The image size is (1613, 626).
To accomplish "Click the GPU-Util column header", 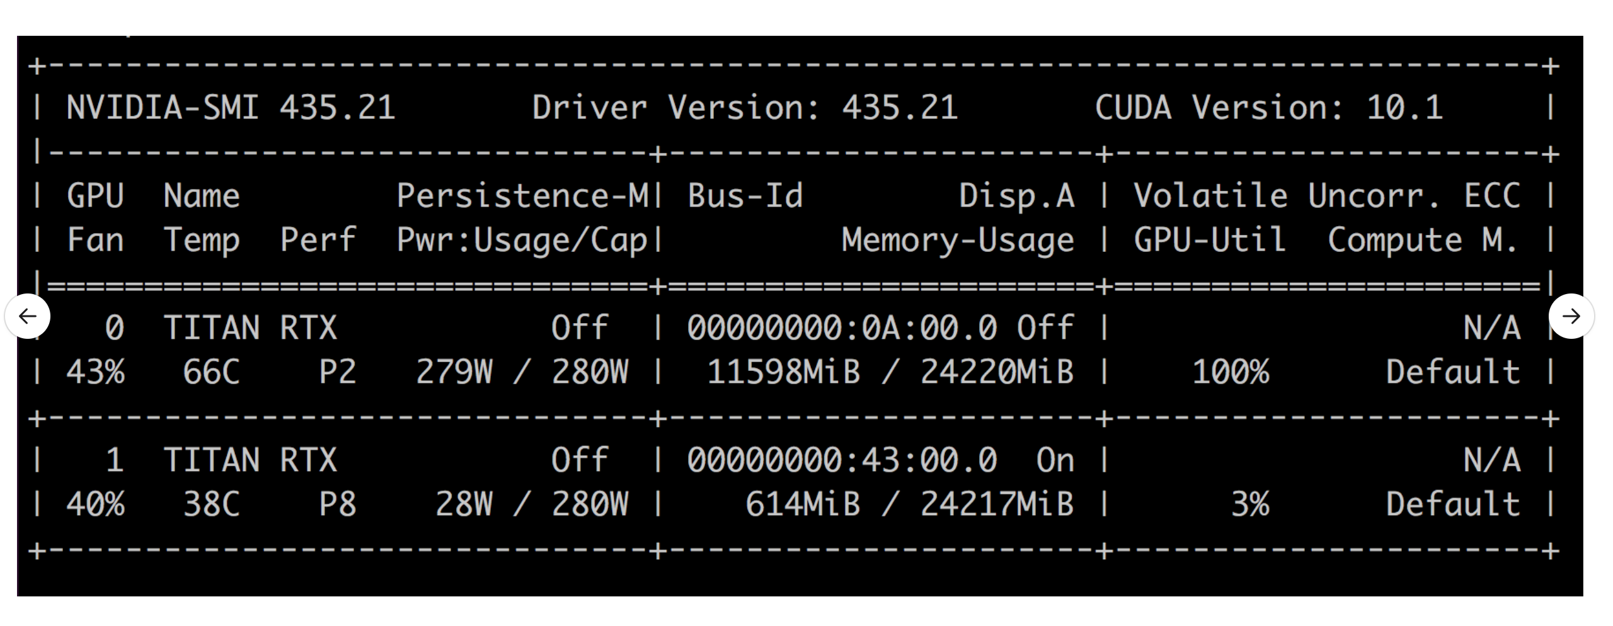I will pos(1210,240).
